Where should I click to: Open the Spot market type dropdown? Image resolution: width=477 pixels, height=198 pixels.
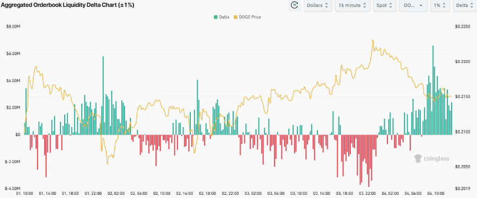tap(384, 5)
